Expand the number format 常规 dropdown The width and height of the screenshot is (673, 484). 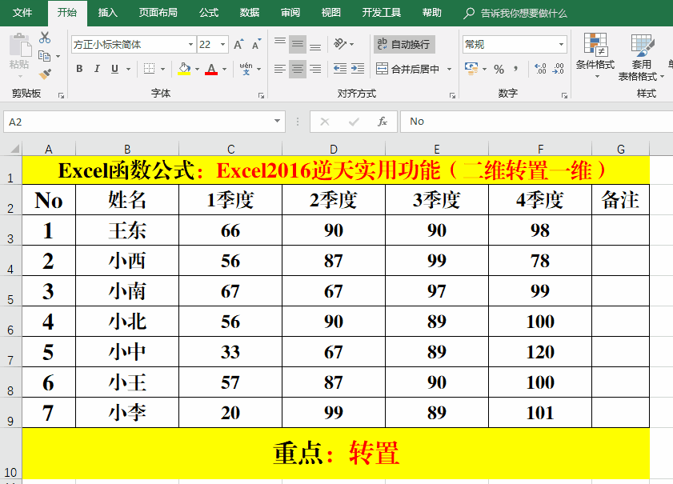pos(562,45)
